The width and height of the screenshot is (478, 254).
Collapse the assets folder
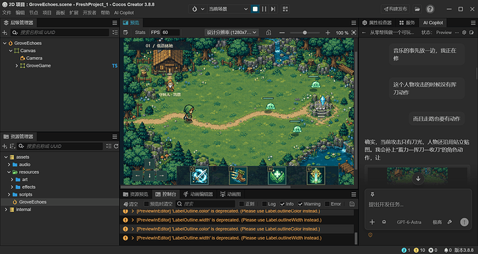6,158
